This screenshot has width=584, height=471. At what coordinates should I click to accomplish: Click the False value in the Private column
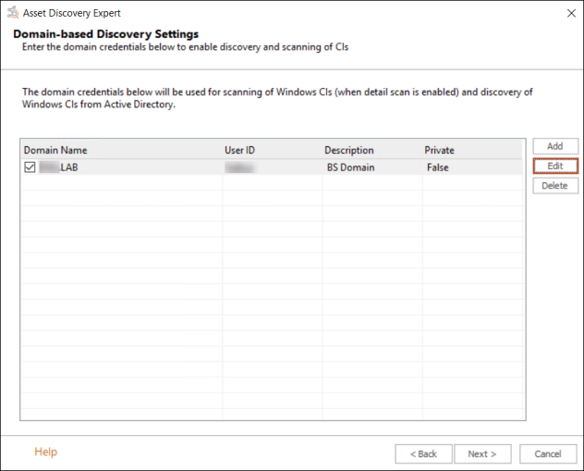438,167
